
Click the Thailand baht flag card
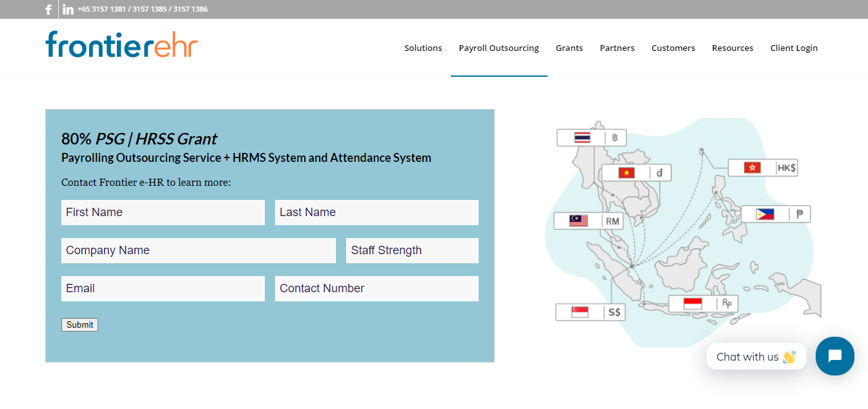[x=591, y=137]
